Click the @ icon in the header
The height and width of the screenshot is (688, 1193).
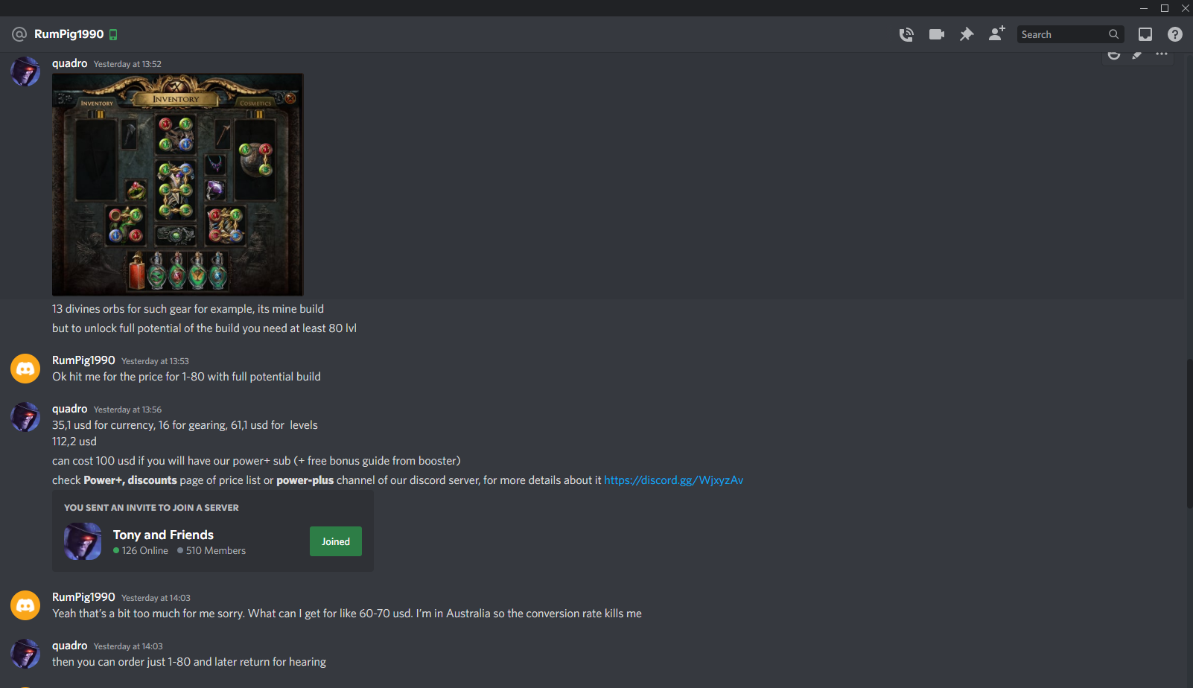(19, 34)
